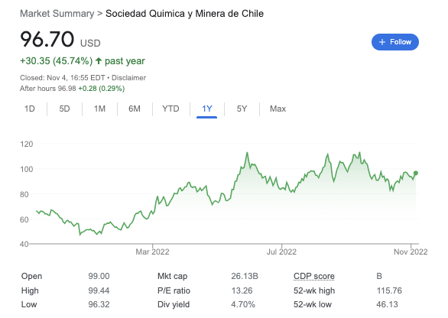
Task: Click the Div yield value 4.70%
Action: click(243, 304)
